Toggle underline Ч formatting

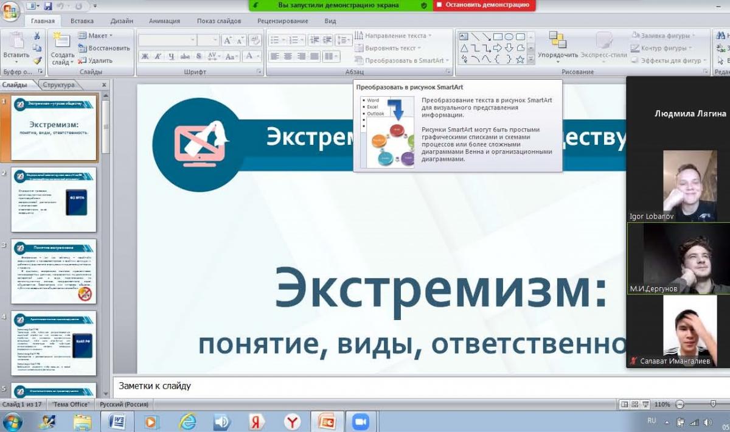(x=171, y=57)
